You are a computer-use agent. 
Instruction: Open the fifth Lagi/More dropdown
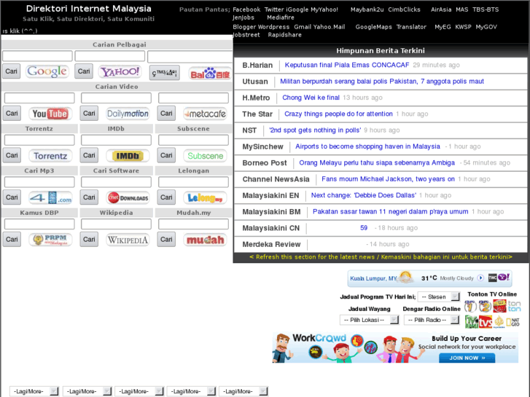coord(243,391)
